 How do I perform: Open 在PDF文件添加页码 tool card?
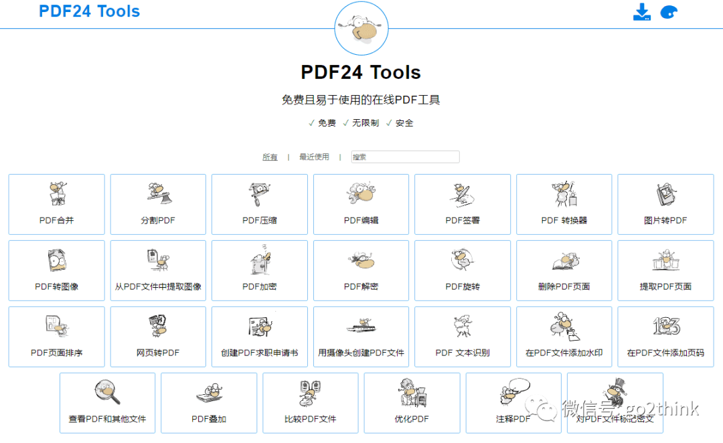pyautogui.click(x=665, y=337)
